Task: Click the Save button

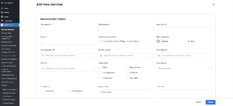Action: (210, 102)
